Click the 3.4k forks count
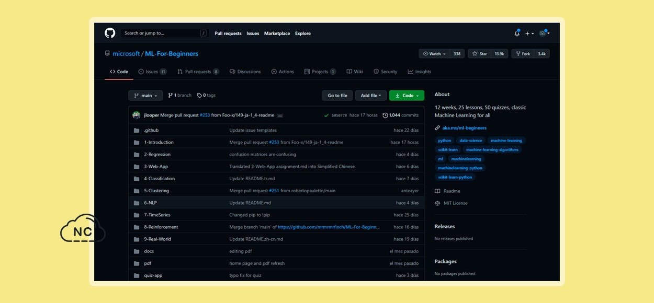The width and height of the screenshot is (654, 303). pos(542,54)
